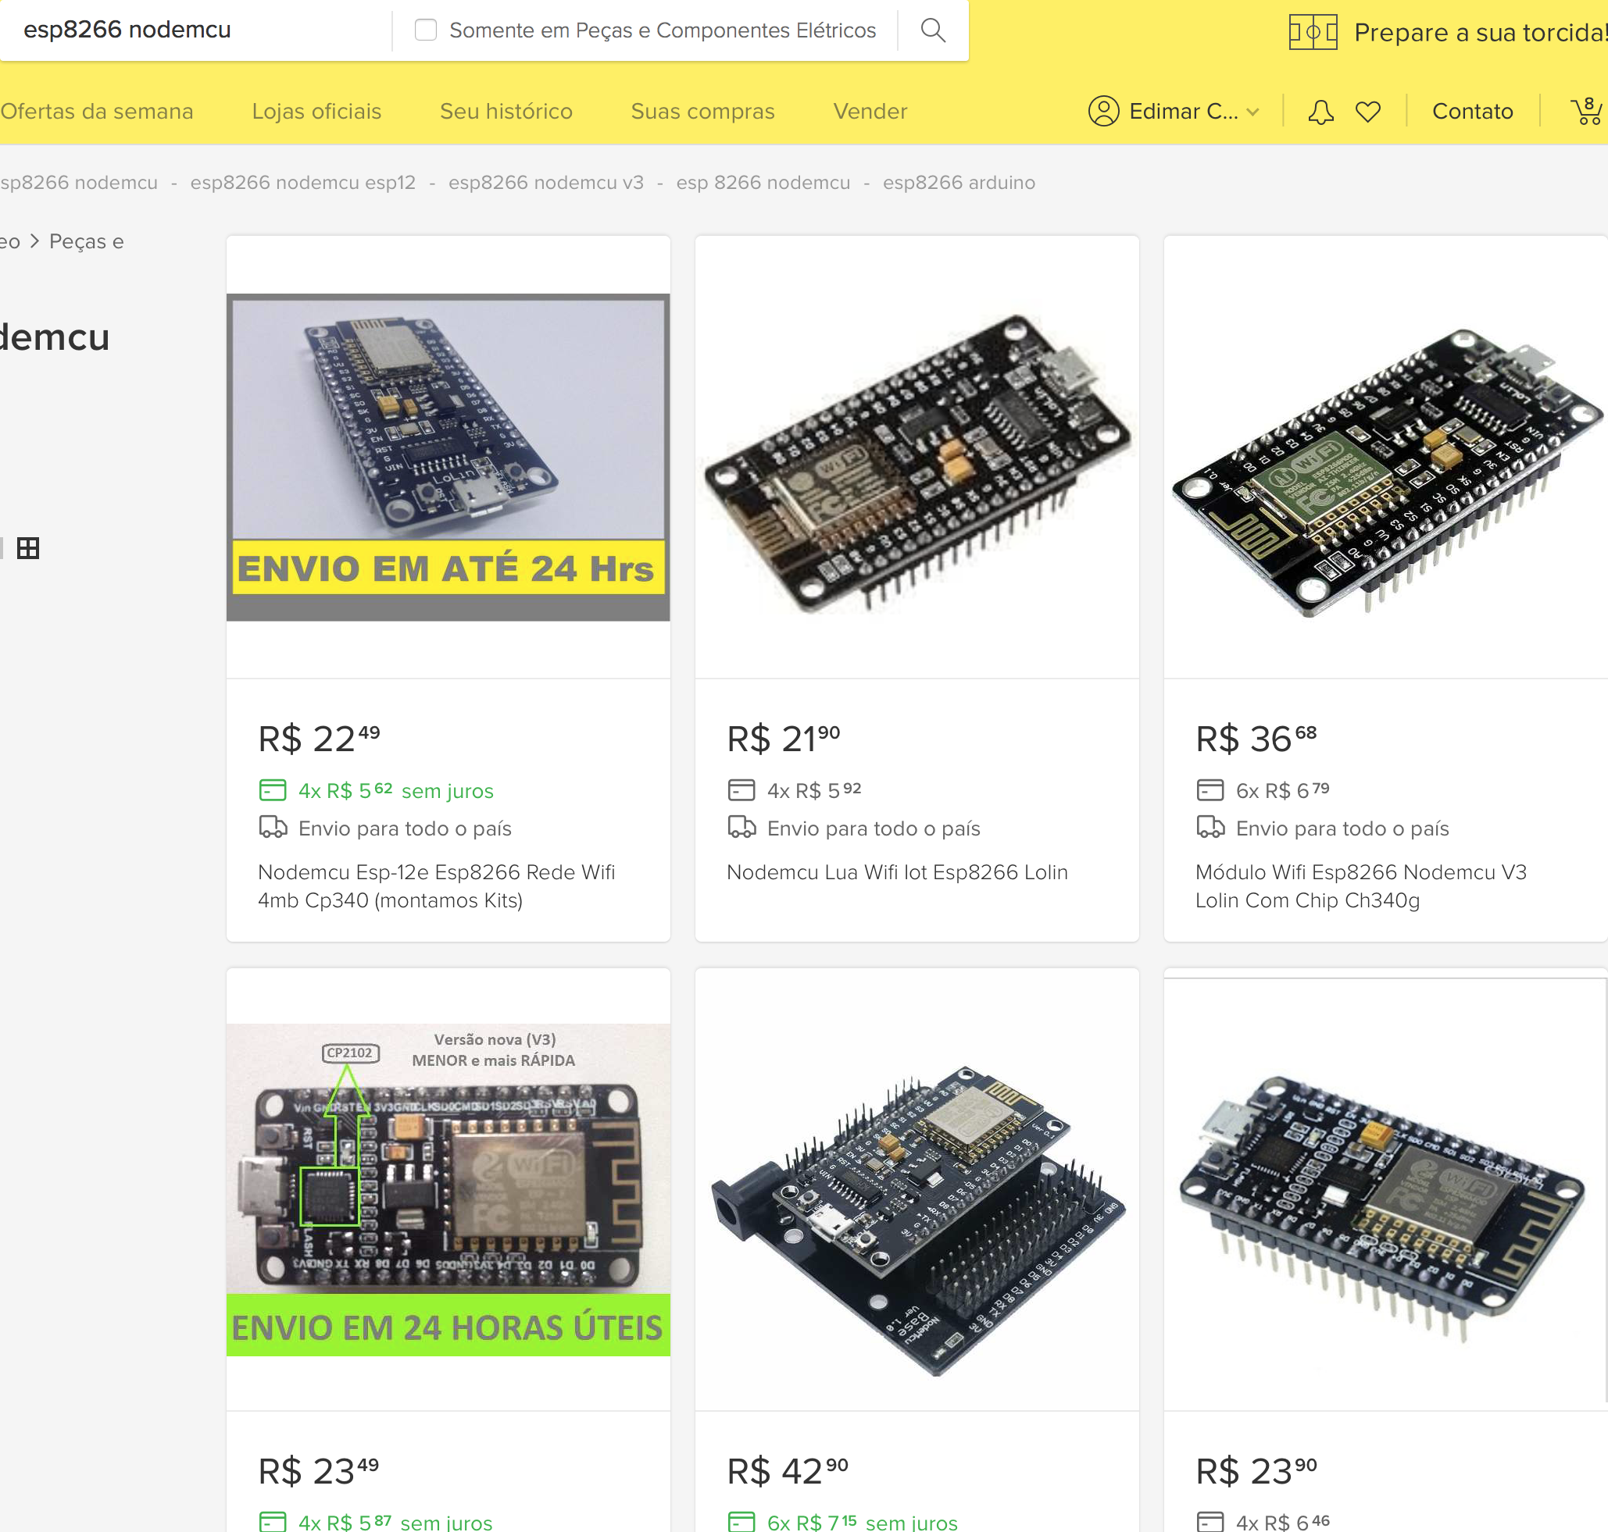
Task: Click price R$ 42,90
Action: [788, 1471]
